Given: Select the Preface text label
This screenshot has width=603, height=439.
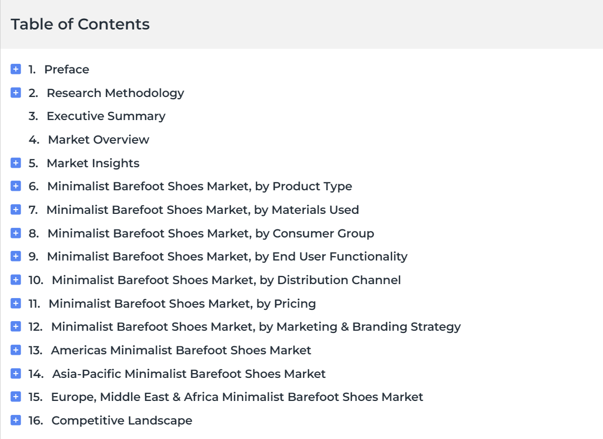Looking at the screenshot, I should point(66,69).
